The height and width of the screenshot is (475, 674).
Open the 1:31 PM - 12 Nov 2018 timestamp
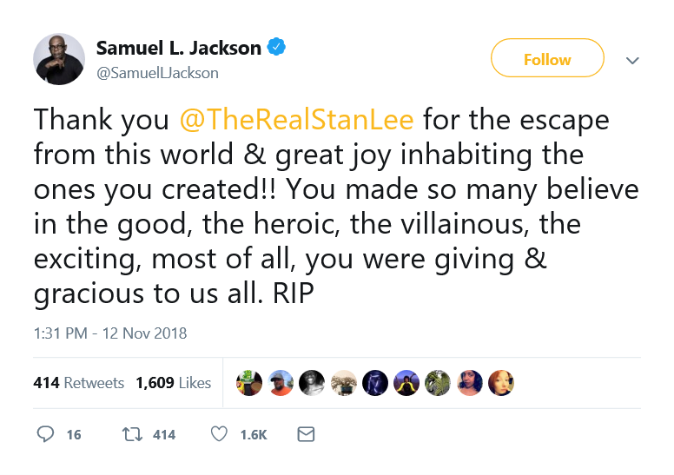(110, 333)
